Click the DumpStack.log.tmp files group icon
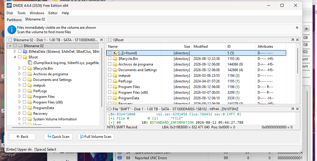 [x=30, y=63]
